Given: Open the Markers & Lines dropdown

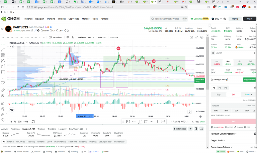Looking at the screenshot, I should [86, 37].
